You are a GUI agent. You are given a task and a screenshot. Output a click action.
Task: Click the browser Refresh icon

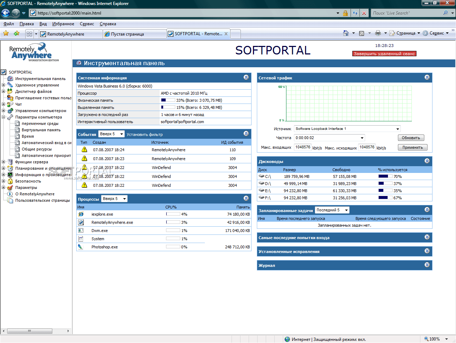[355, 13]
